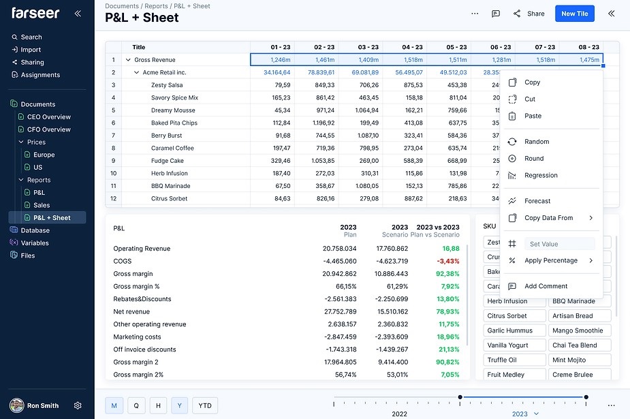Click the timeline range start handle
Viewport: 630px width, 419px height.
click(x=460, y=397)
